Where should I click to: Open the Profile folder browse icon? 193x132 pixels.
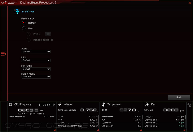click(x=48, y=34)
